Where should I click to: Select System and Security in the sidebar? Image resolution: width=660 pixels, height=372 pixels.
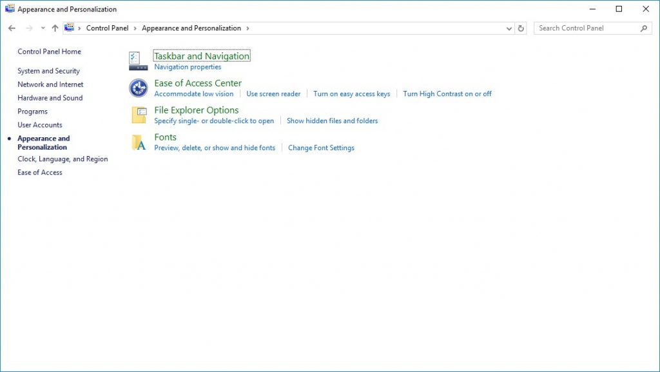pyautogui.click(x=50, y=71)
